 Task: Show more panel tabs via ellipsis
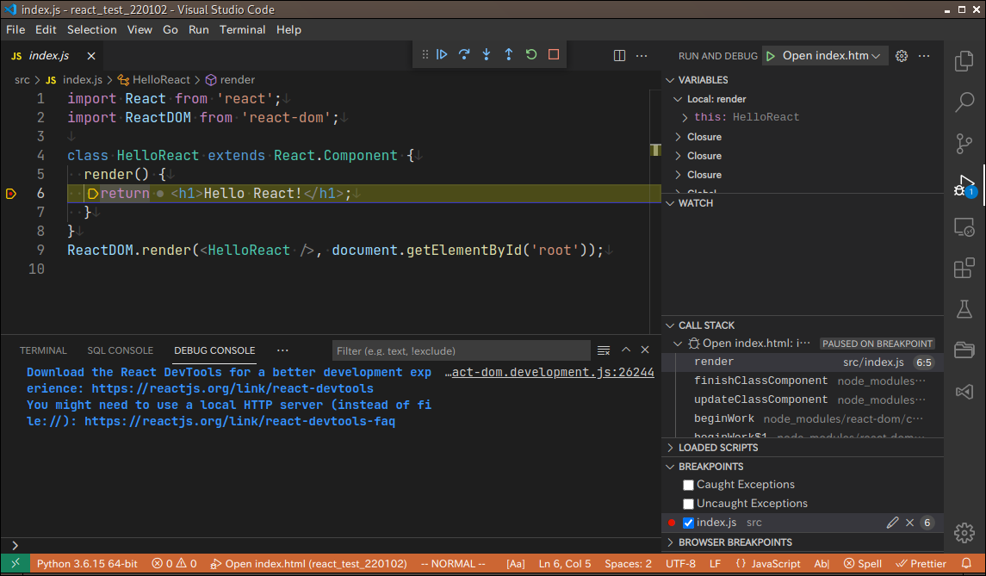click(282, 350)
